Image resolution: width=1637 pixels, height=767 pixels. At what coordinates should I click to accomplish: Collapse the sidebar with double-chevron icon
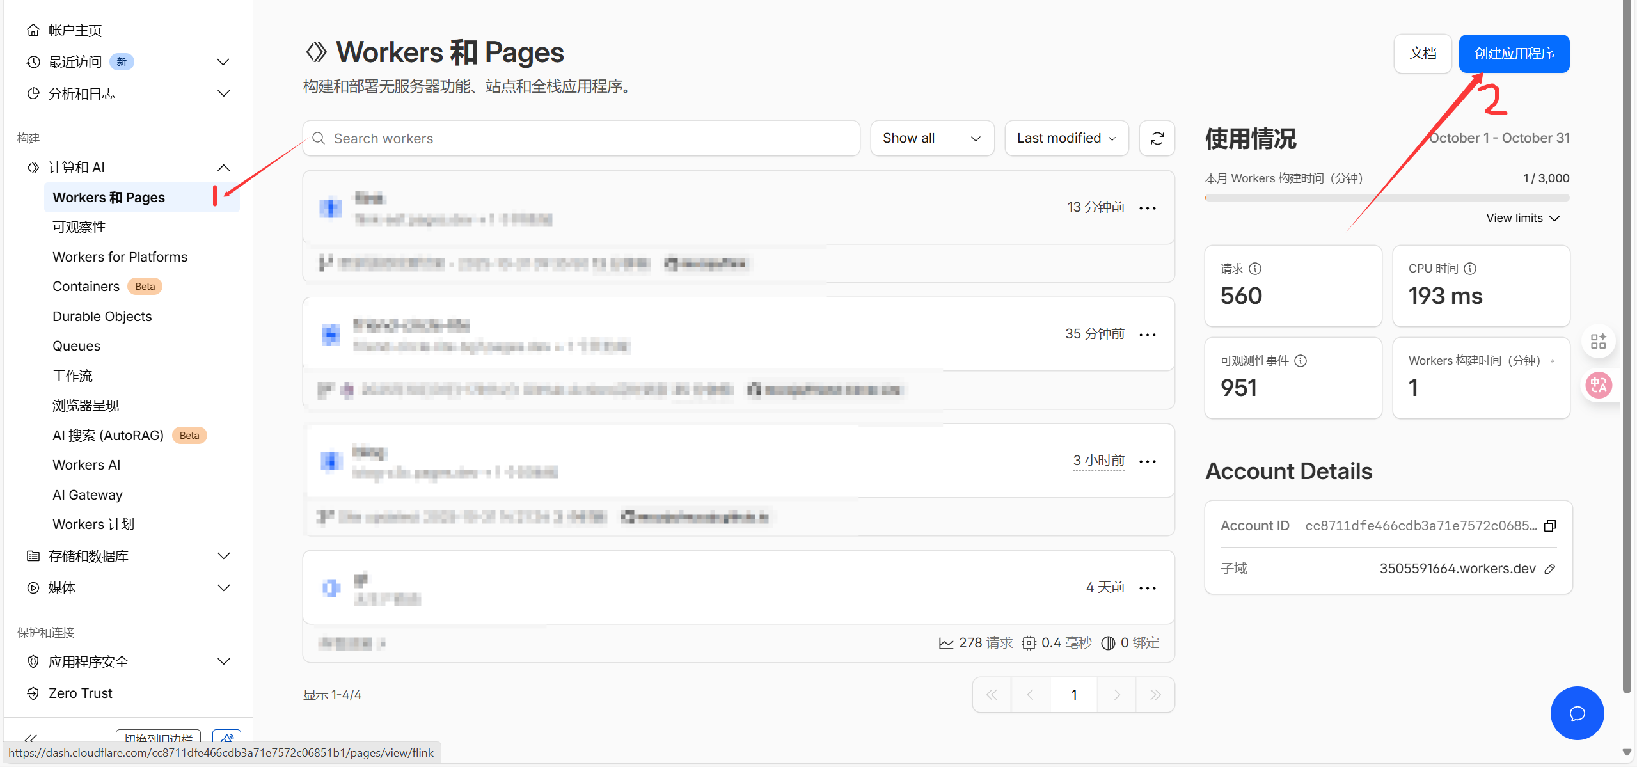pyautogui.click(x=30, y=738)
